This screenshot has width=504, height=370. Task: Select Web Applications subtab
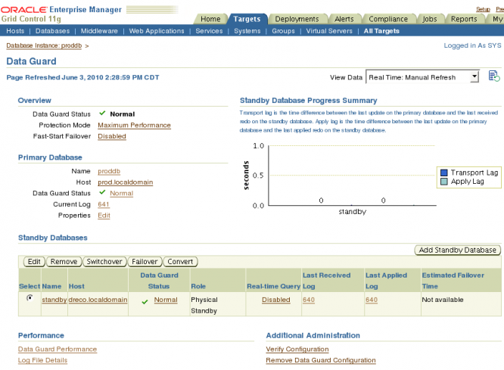point(157,31)
